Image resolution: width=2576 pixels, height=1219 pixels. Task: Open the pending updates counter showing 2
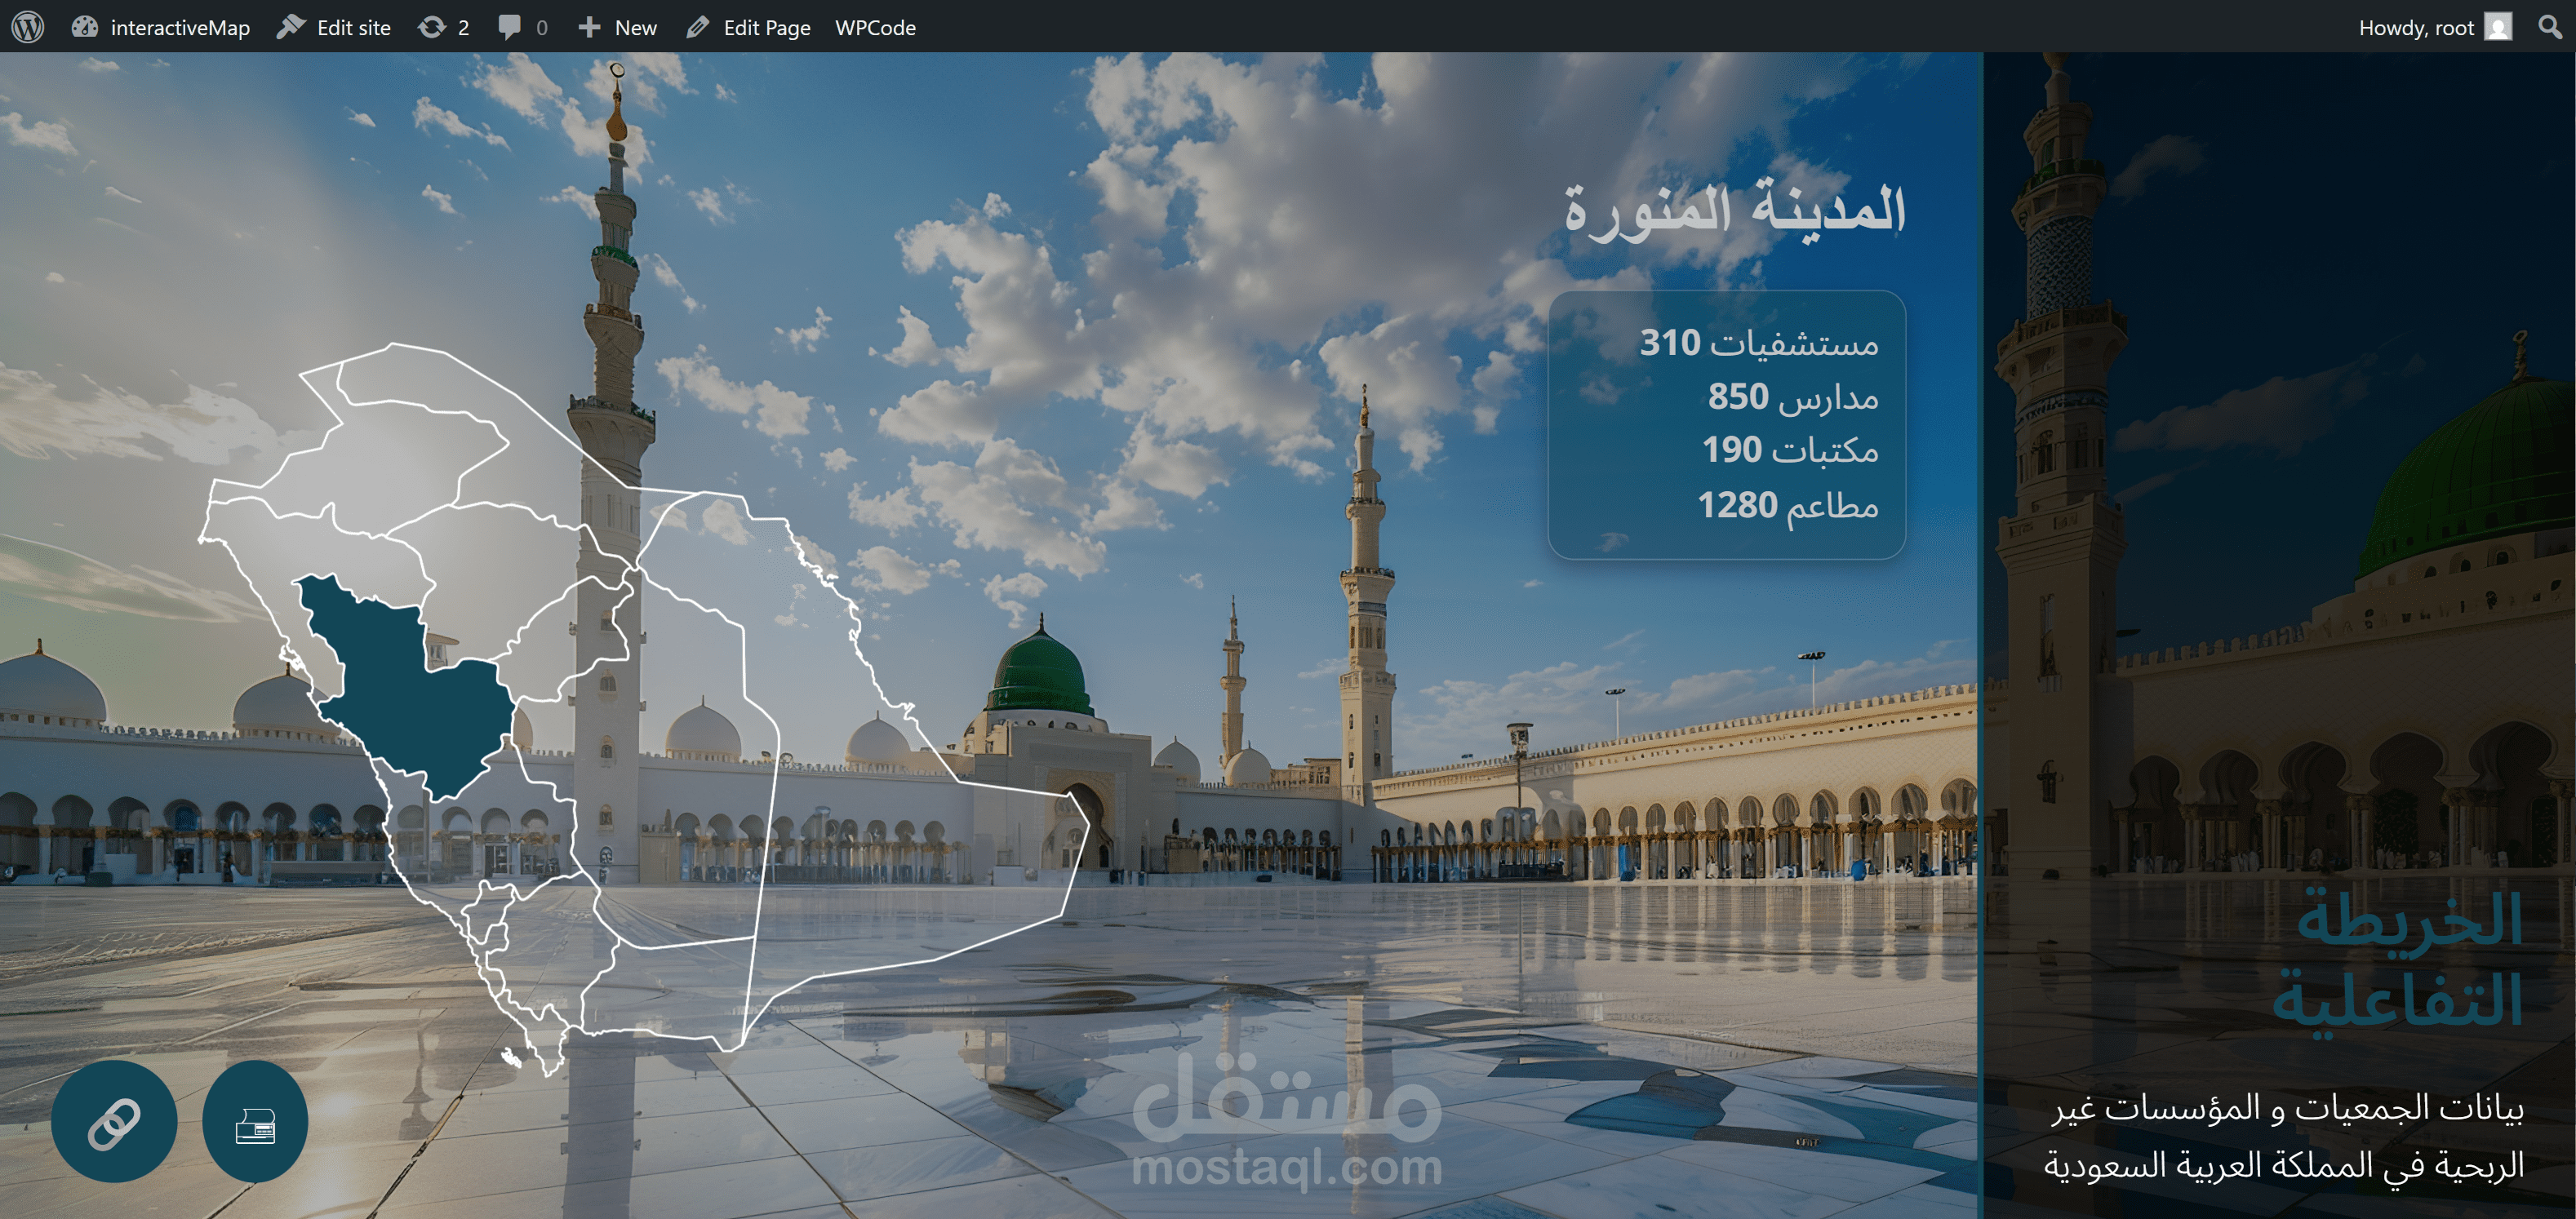pos(443,27)
